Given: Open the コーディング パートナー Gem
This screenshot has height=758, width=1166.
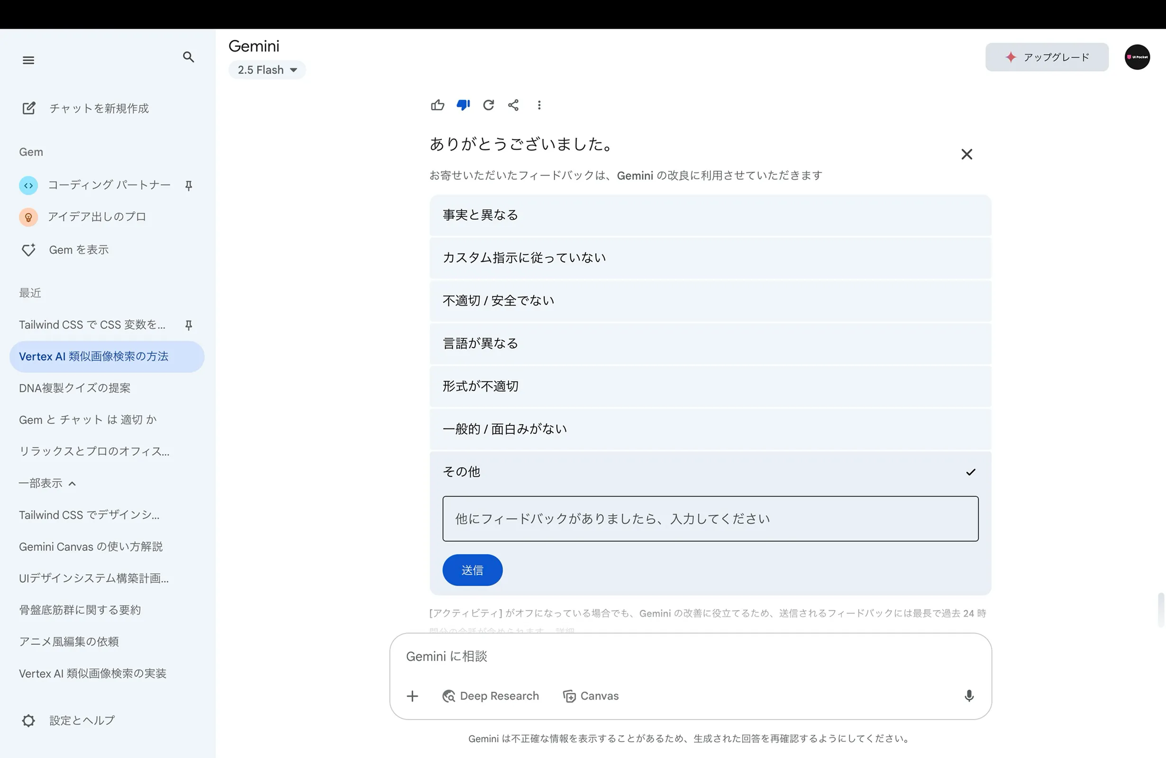Looking at the screenshot, I should click(109, 185).
